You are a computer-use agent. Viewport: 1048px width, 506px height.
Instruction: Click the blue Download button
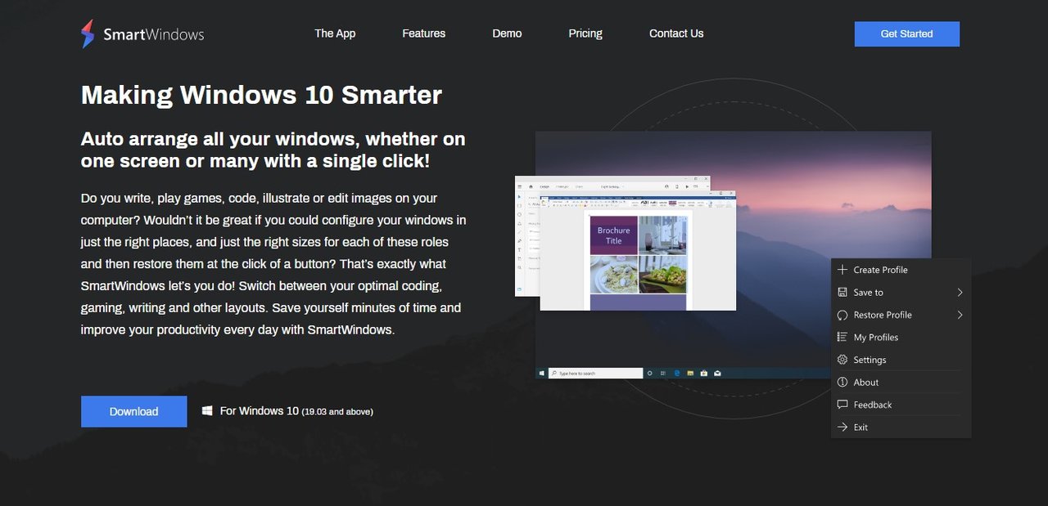pyautogui.click(x=133, y=411)
